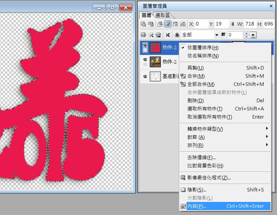The image size is (277, 215).
Task: Decrease transparency with the down spinner arrow
Action: (246, 37)
